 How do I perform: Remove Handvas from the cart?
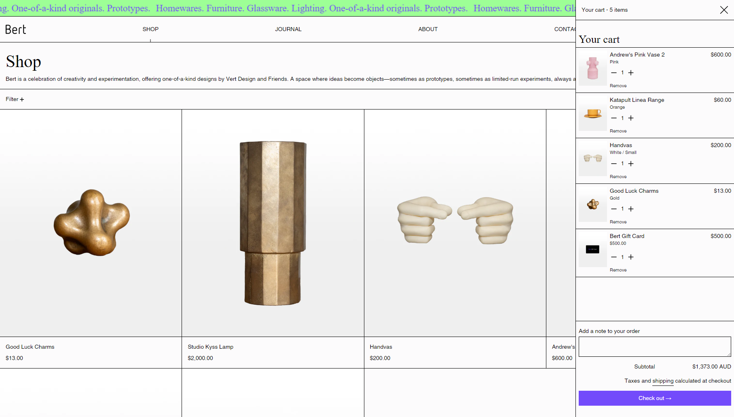pyautogui.click(x=618, y=177)
